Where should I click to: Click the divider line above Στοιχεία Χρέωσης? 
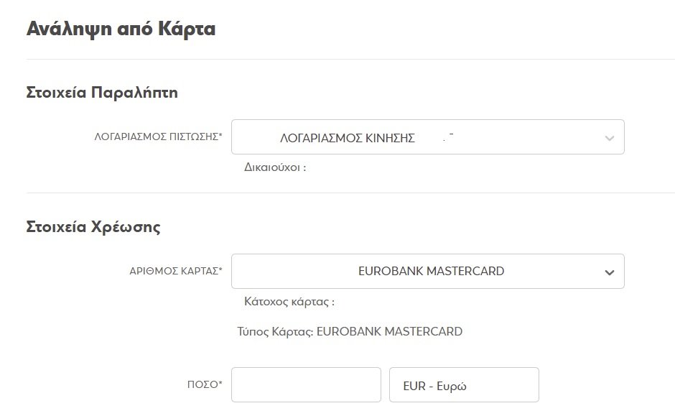pyautogui.click(x=350, y=193)
